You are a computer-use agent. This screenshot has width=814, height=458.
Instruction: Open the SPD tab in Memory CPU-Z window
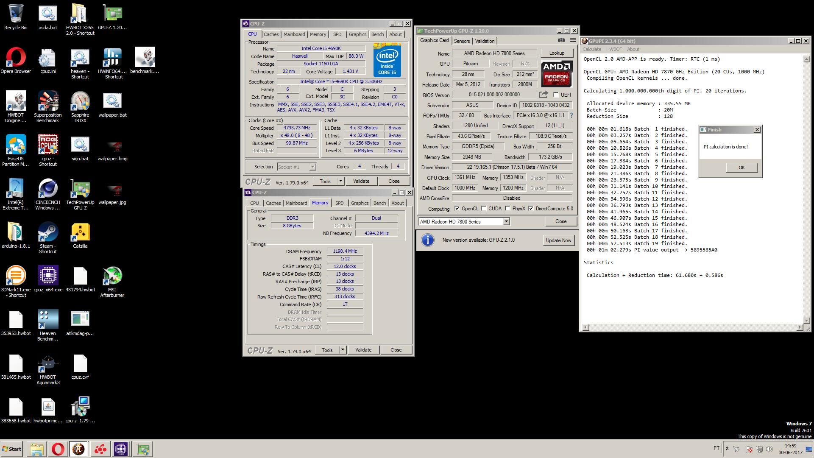[x=340, y=203]
